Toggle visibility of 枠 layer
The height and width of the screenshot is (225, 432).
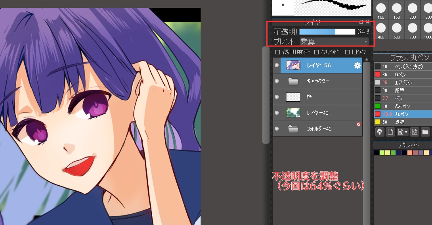pos(277,97)
